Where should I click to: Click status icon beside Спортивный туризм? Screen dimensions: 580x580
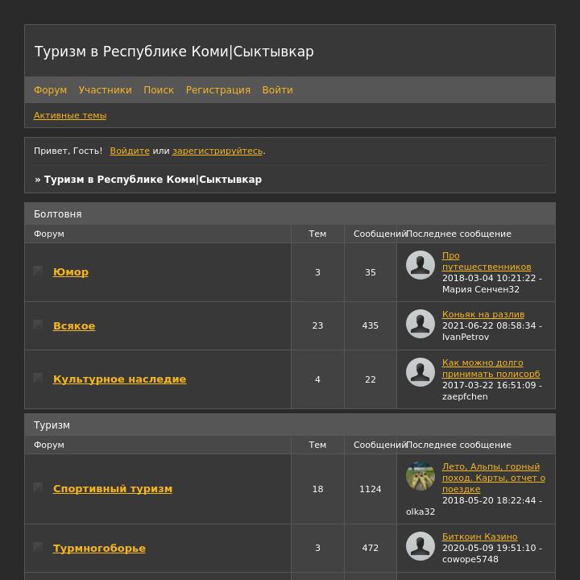coord(38,488)
